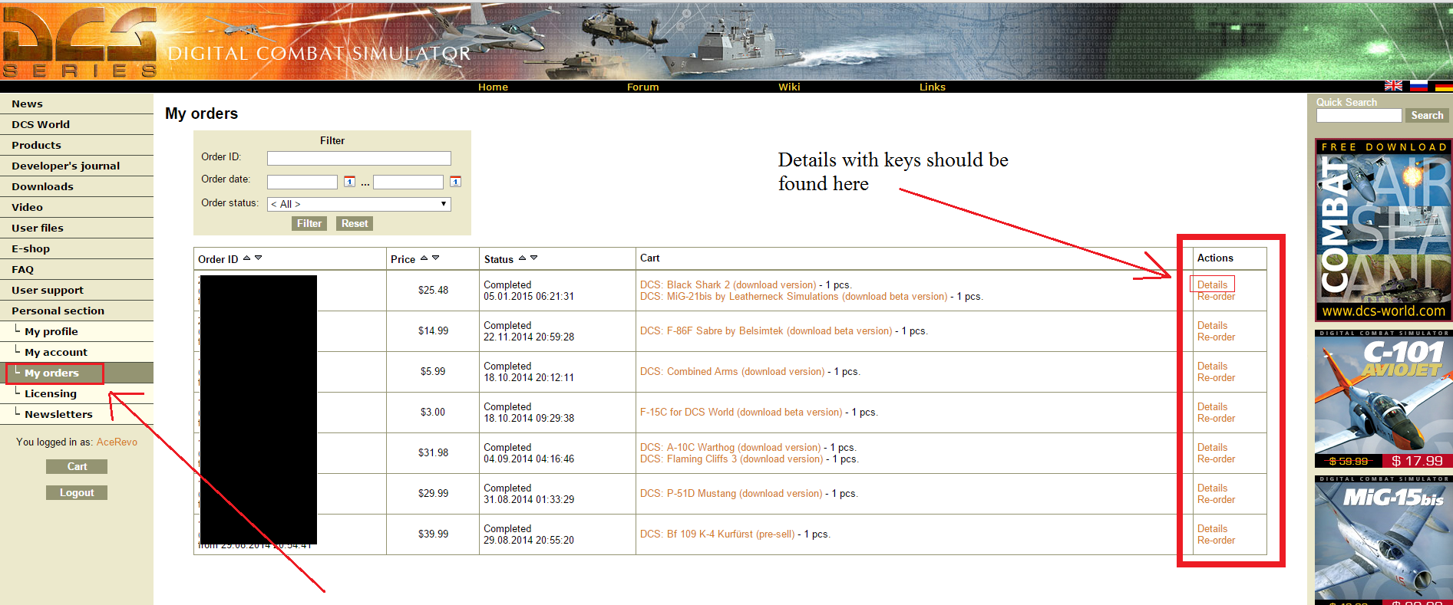Screen dimensions: 1453x605
Task: Focus the Order date start field
Action: (302, 182)
